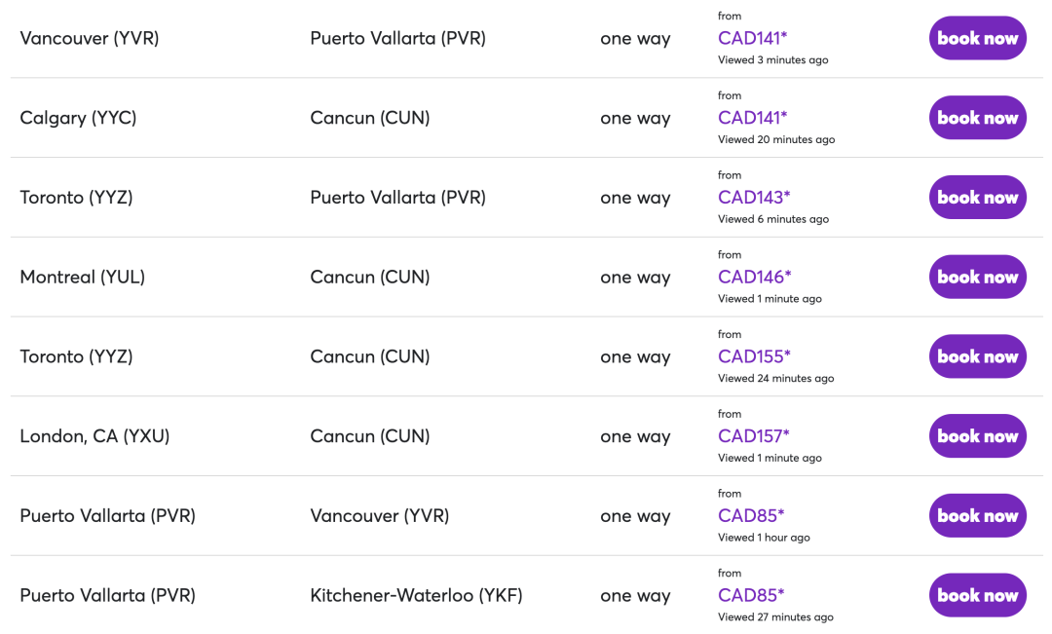Click the Kitchener-Waterloo (YKF) destination
The width and height of the screenshot is (1052, 634).
pyautogui.click(x=416, y=595)
